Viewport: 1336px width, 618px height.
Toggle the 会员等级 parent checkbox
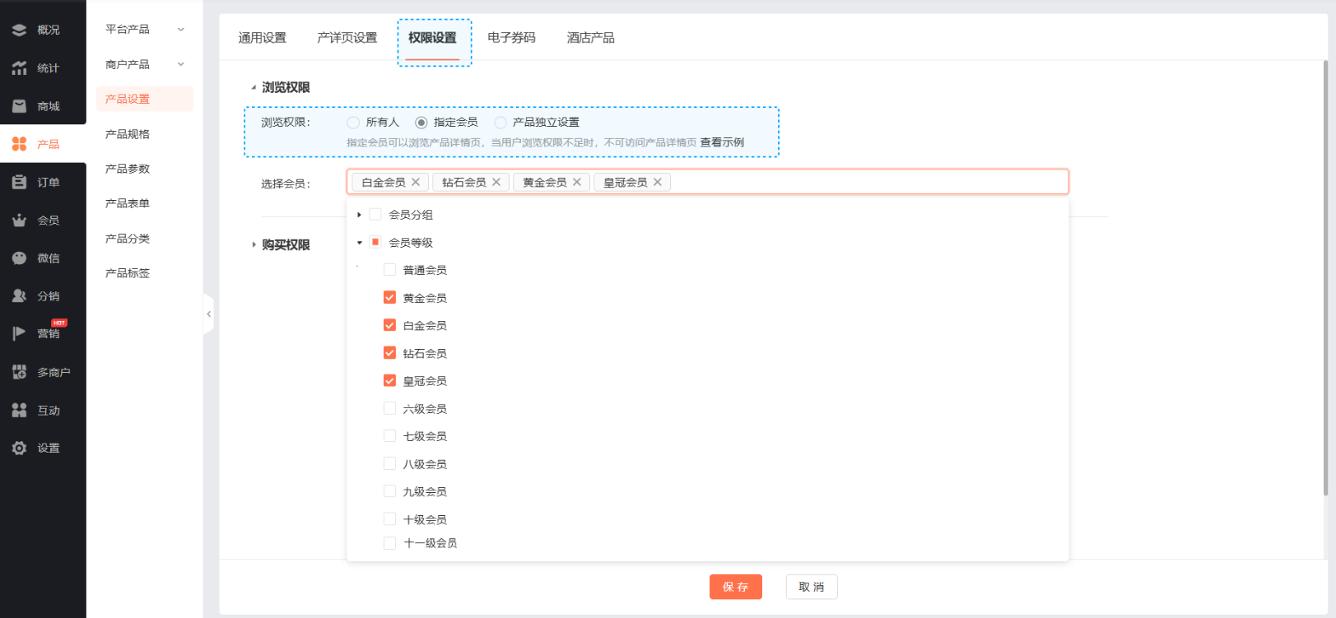[375, 242]
